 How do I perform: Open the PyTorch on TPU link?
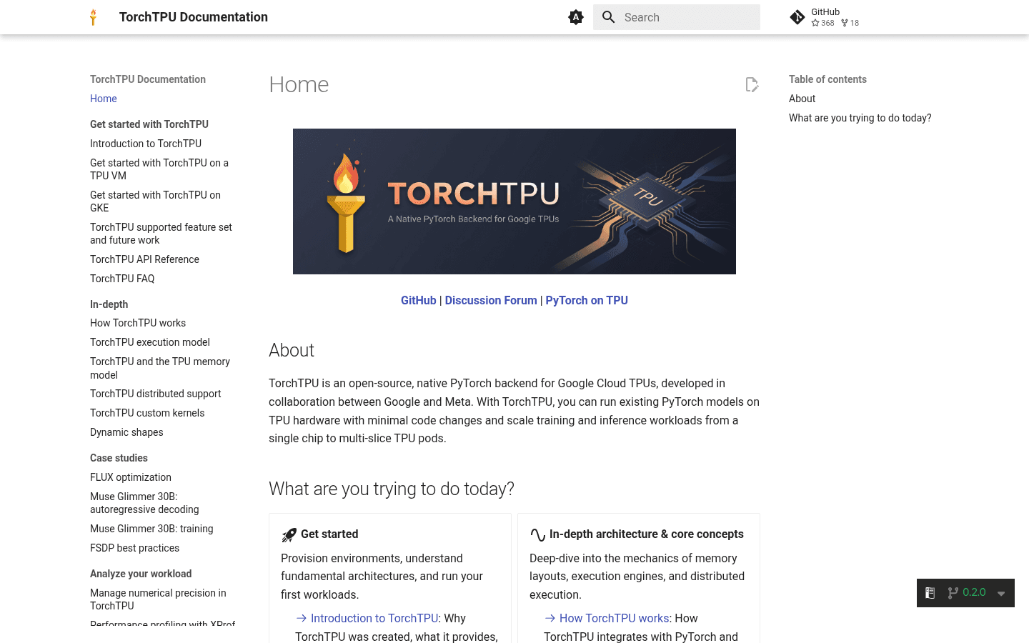587,301
